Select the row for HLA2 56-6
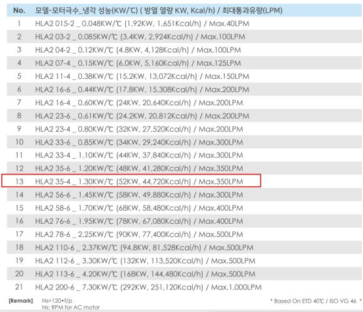363x312 pixels. pos(184,194)
